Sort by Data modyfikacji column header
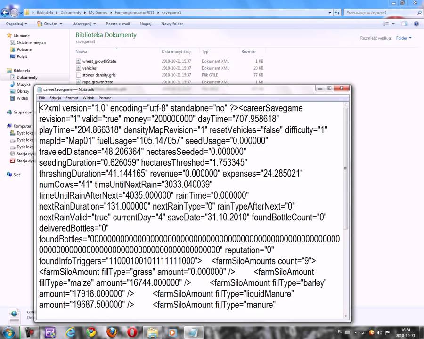 [177, 51]
